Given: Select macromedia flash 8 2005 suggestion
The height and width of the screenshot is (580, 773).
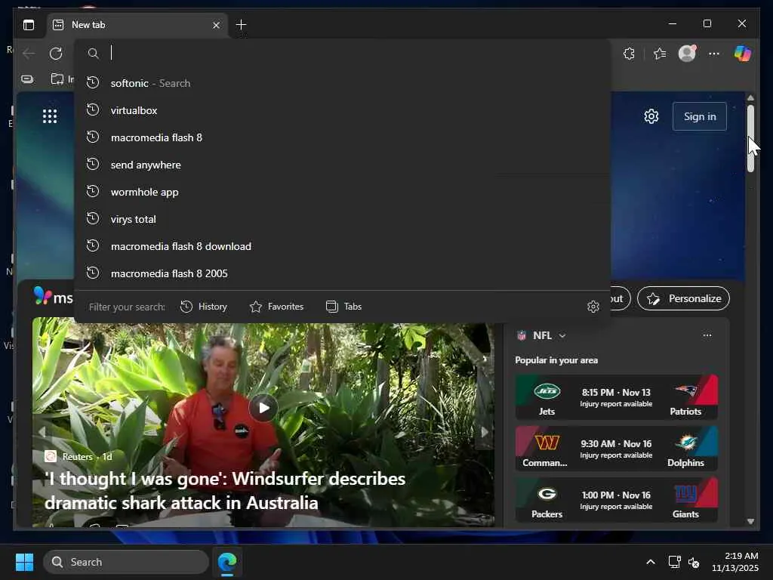Looking at the screenshot, I should [x=342, y=273].
